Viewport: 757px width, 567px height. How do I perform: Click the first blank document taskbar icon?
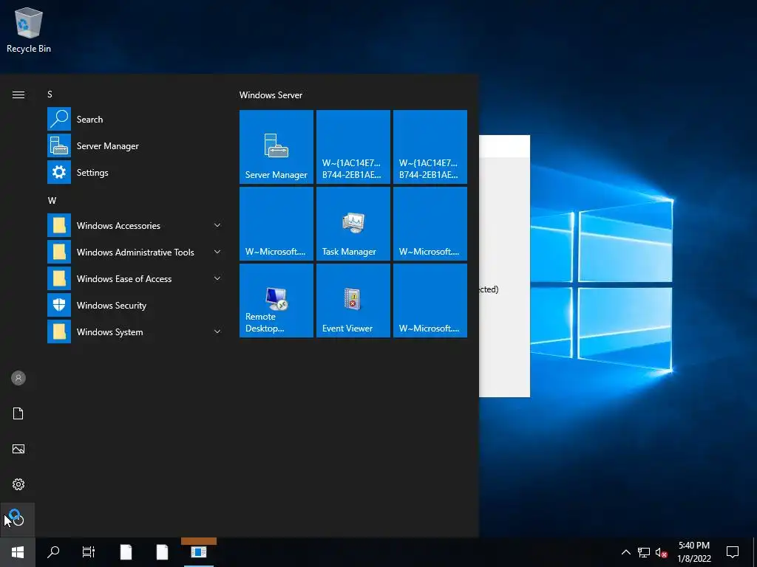pyautogui.click(x=126, y=552)
